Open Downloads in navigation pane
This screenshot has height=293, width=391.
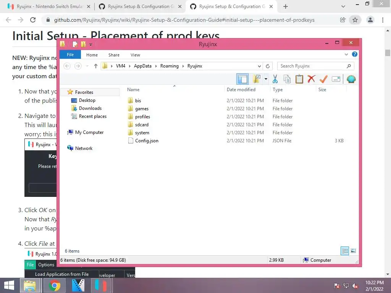click(90, 108)
